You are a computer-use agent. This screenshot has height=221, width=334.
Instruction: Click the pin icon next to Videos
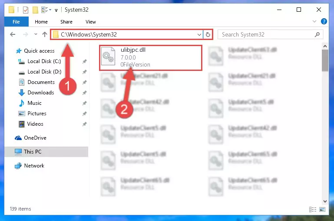(x=84, y=124)
